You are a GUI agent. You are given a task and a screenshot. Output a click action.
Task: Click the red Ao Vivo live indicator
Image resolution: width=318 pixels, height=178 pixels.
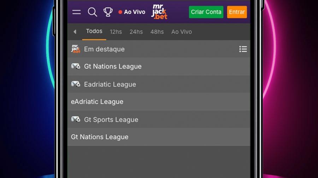pyautogui.click(x=132, y=12)
